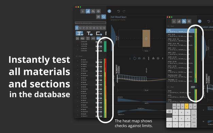Open sections tab in right window
Image resolution: width=213 pixels, height=133 pixels.
[x=179, y=21]
